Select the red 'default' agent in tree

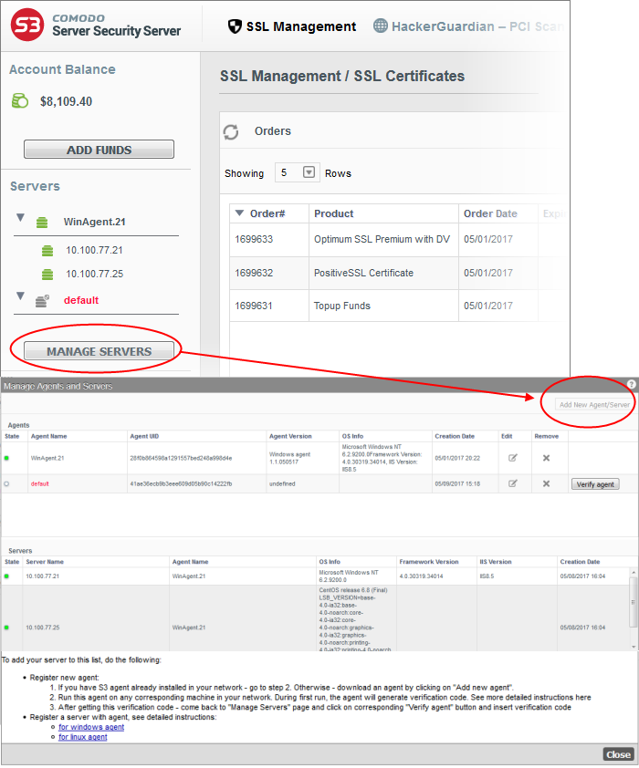[x=81, y=300]
